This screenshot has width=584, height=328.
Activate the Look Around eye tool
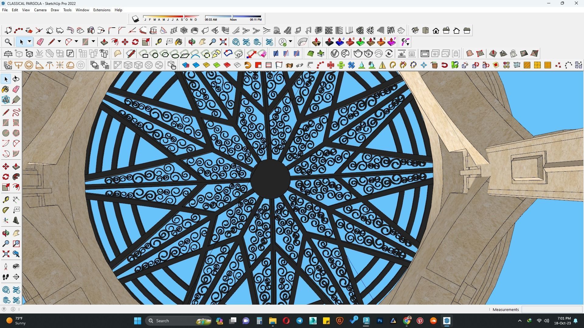(16, 267)
